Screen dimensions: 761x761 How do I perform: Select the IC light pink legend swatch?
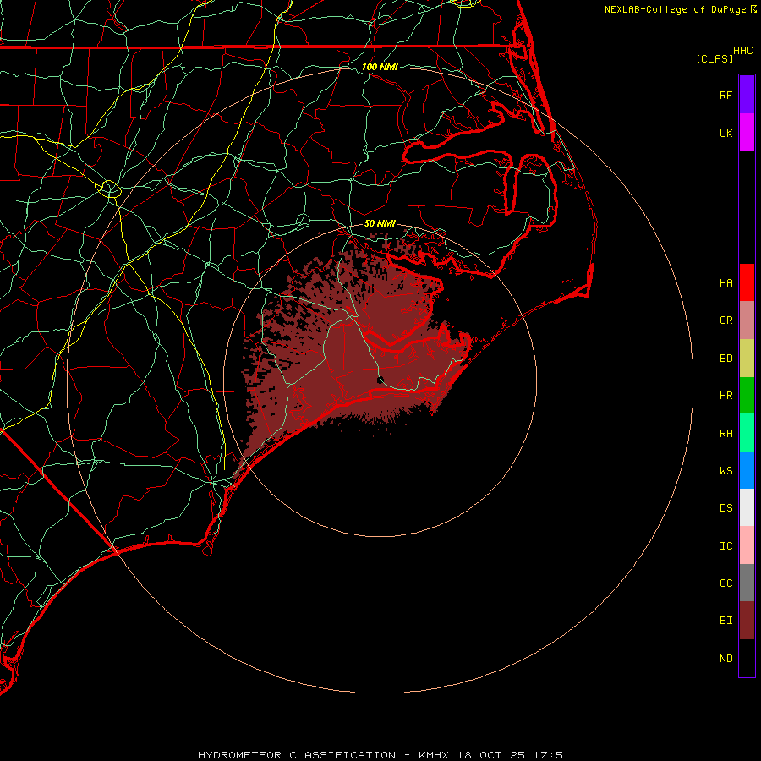(747, 545)
